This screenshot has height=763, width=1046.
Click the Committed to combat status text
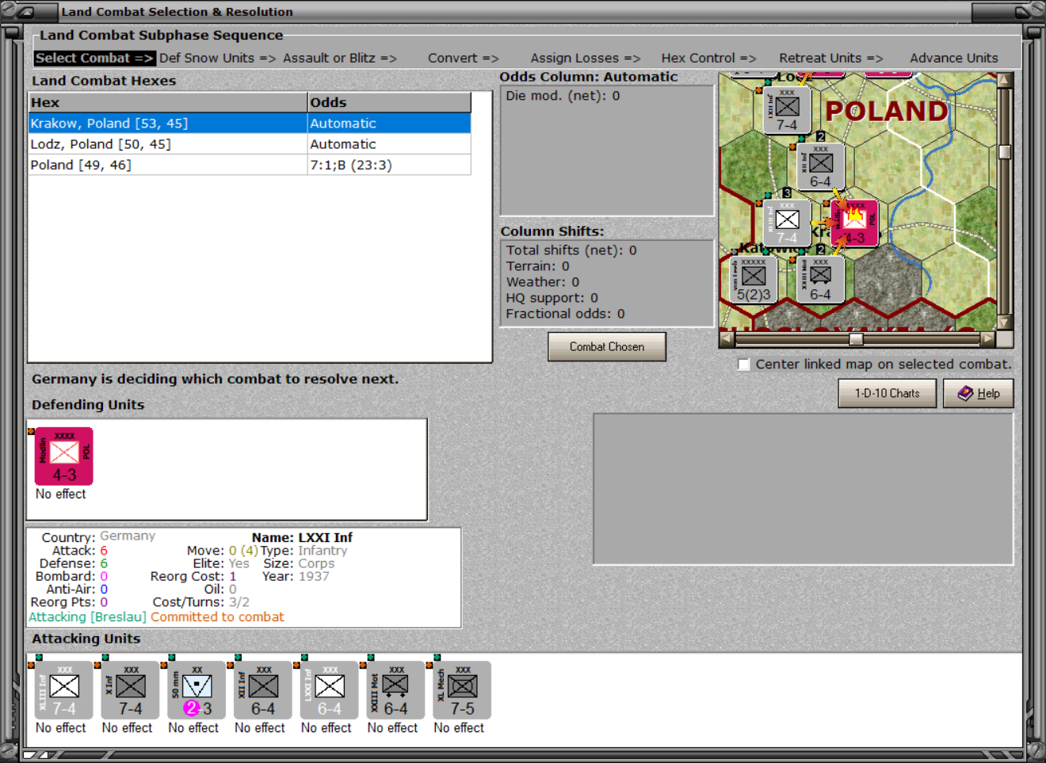click(217, 616)
